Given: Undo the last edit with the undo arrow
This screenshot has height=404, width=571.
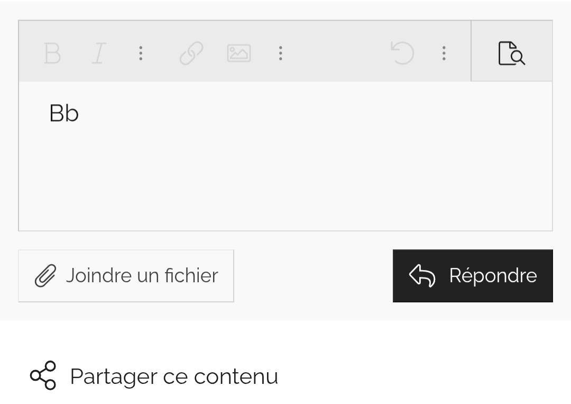Looking at the screenshot, I should (403, 53).
